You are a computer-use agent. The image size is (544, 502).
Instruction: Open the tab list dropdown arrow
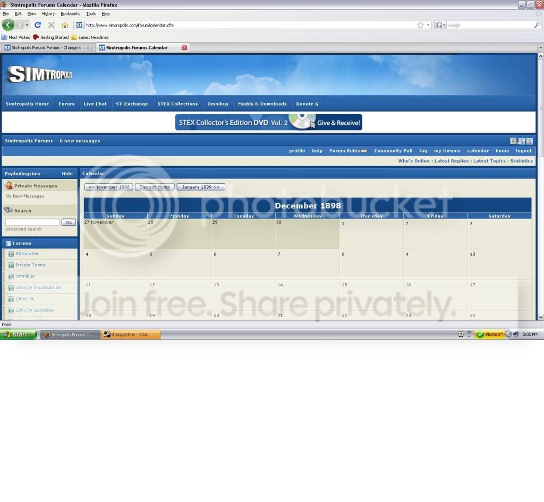click(540, 47)
